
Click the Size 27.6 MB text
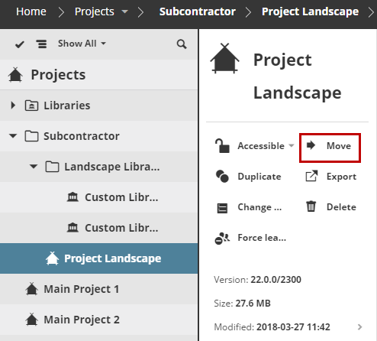242,304
